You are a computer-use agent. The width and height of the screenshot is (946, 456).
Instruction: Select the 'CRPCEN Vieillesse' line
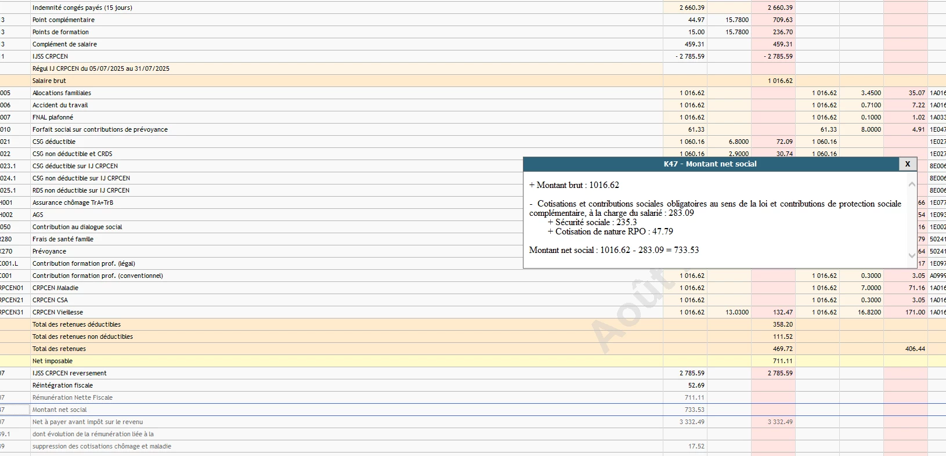pos(57,312)
